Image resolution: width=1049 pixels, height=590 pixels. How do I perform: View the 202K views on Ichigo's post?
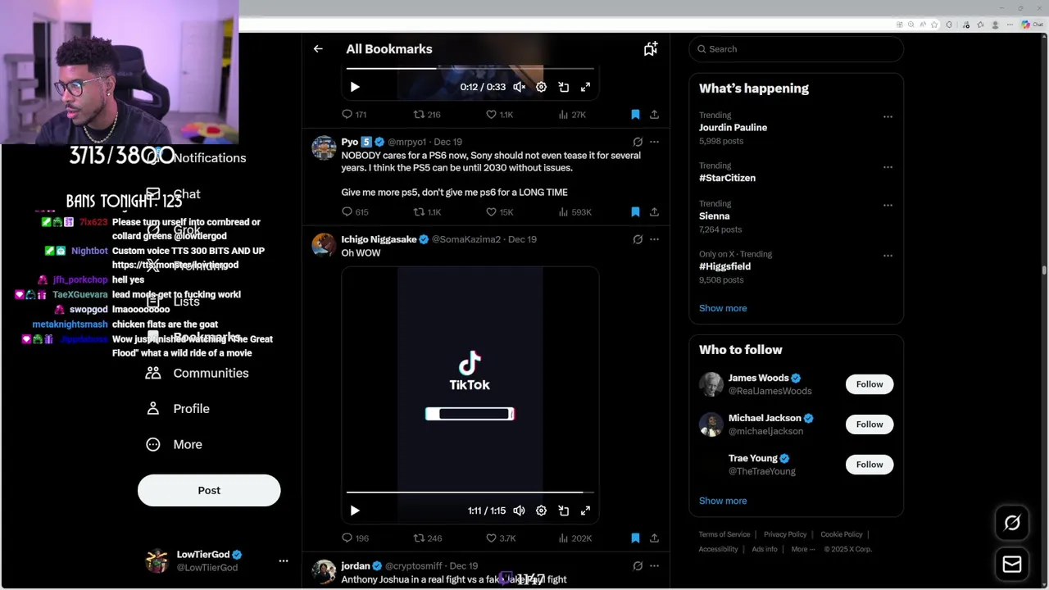click(574, 538)
